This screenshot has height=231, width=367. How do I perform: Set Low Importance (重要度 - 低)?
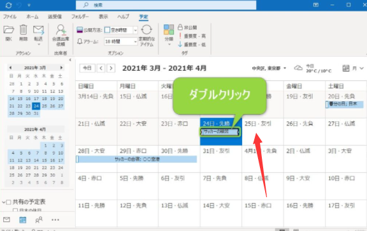click(x=192, y=44)
